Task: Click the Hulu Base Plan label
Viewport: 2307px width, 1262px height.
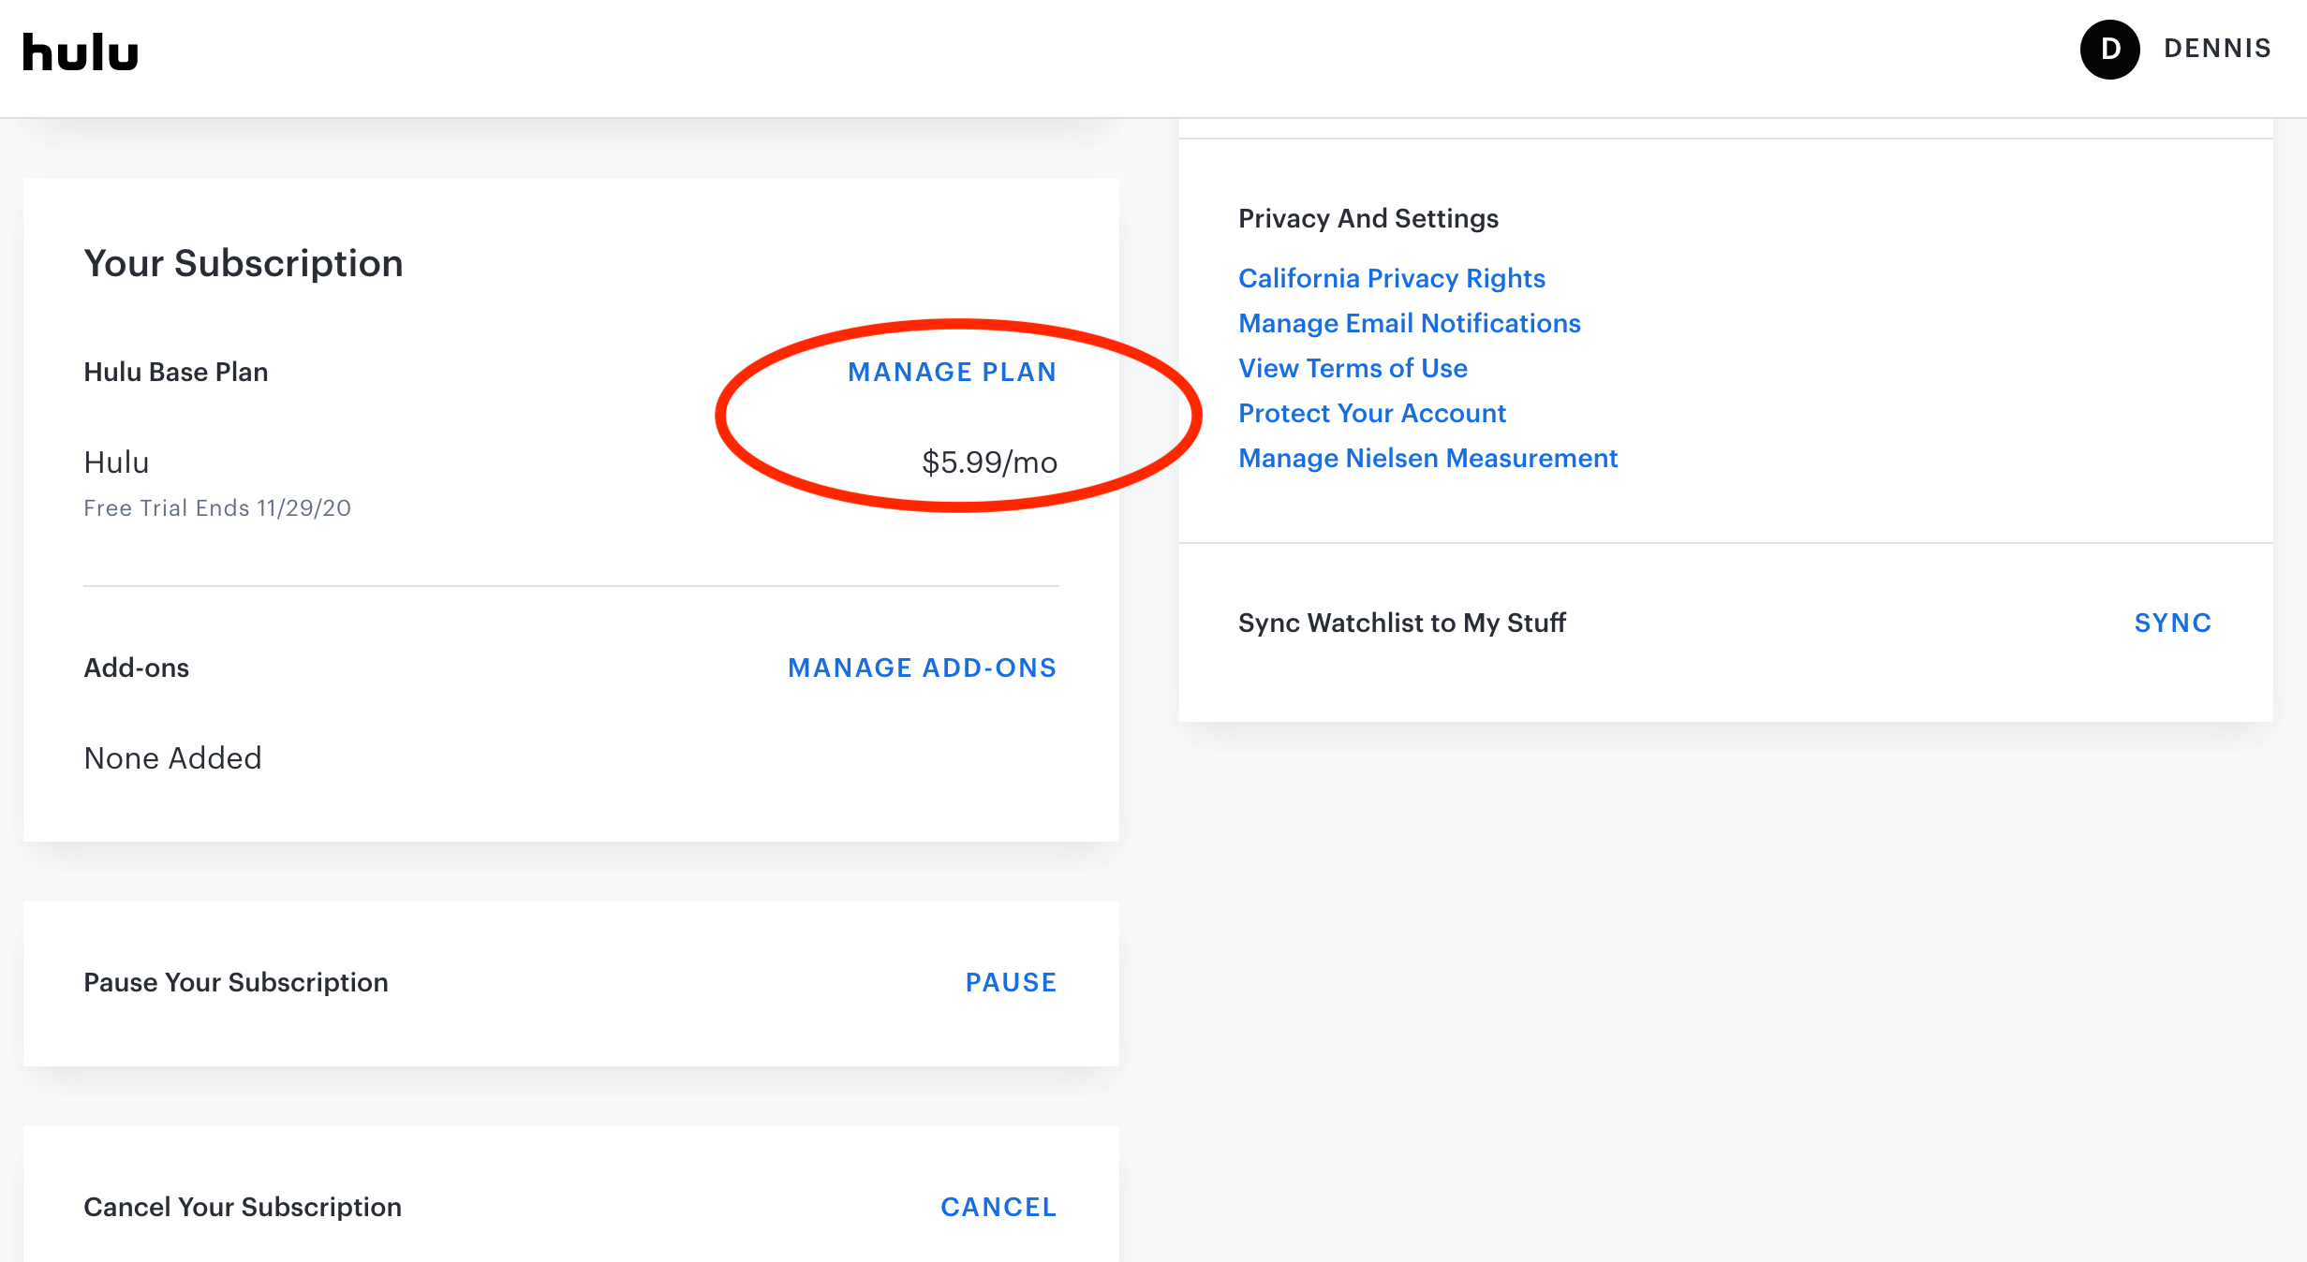Action: [176, 372]
